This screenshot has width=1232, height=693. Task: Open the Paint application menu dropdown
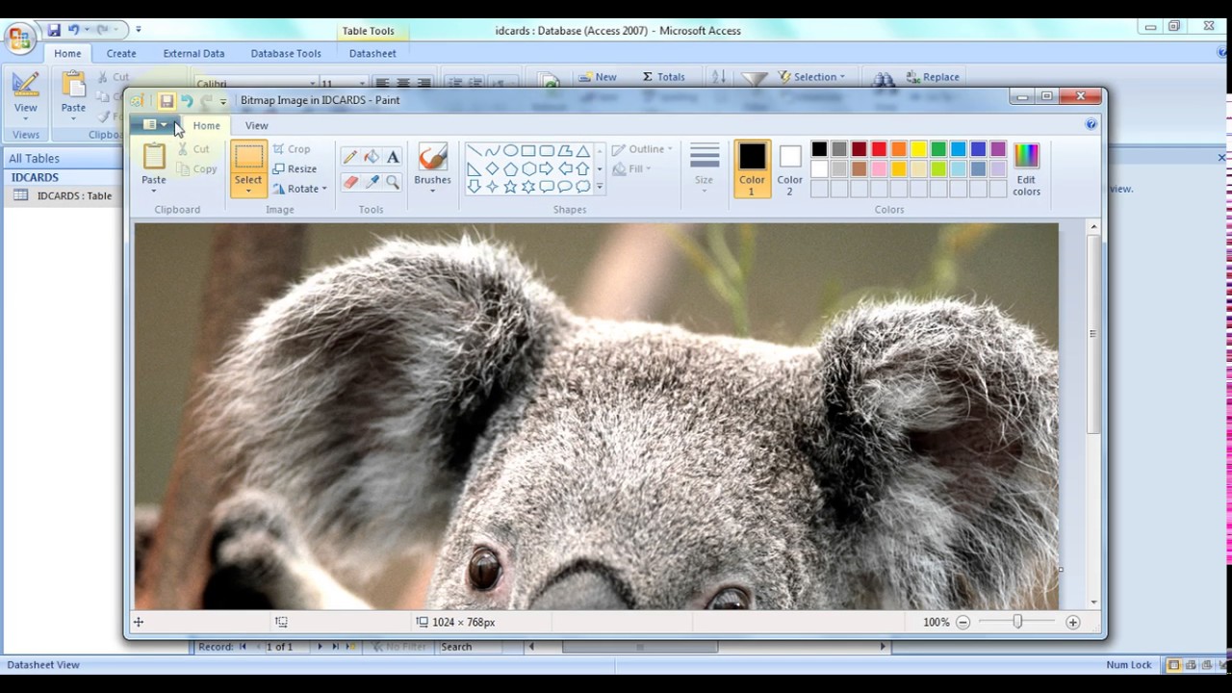tap(154, 125)
